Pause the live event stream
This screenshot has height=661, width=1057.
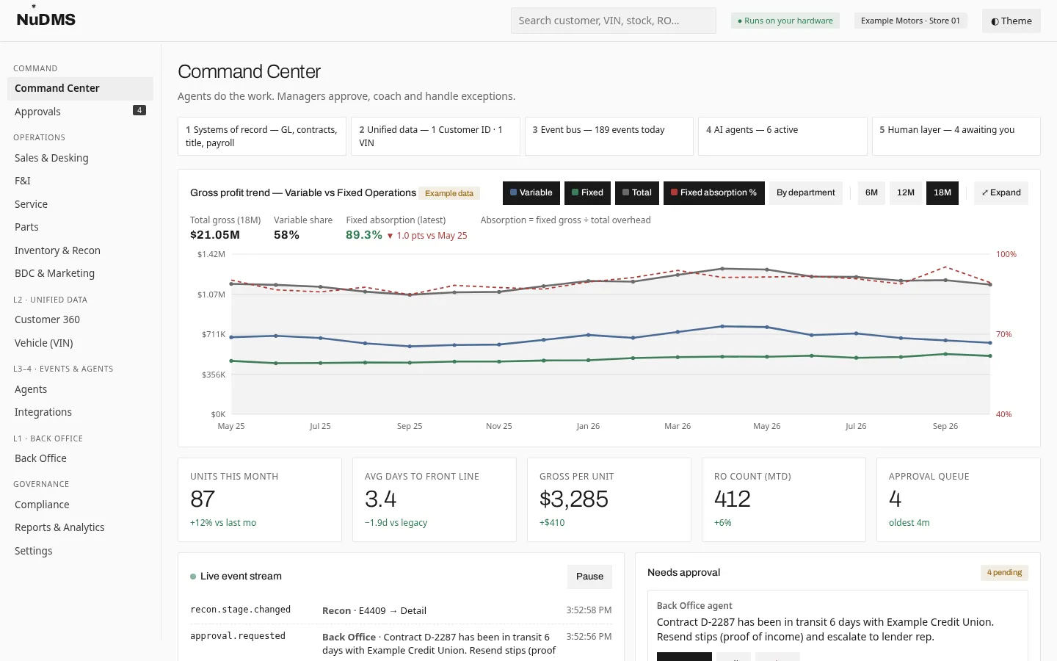point(589,577)
